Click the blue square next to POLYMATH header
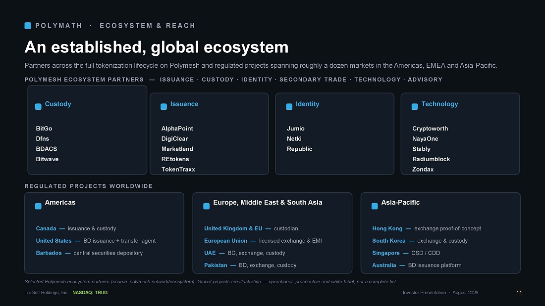This screenshot has height=306, width=545. coord(28,26)
